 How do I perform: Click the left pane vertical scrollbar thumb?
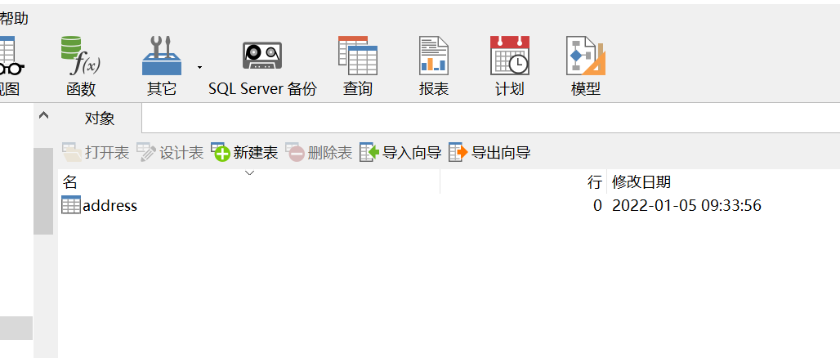click(43, 191)
